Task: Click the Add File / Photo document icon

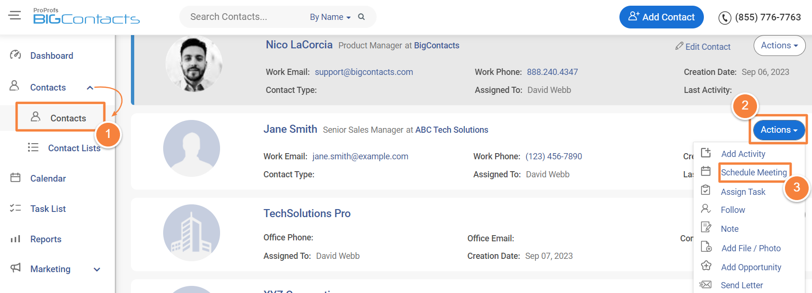Action: [x=706, y=247]
